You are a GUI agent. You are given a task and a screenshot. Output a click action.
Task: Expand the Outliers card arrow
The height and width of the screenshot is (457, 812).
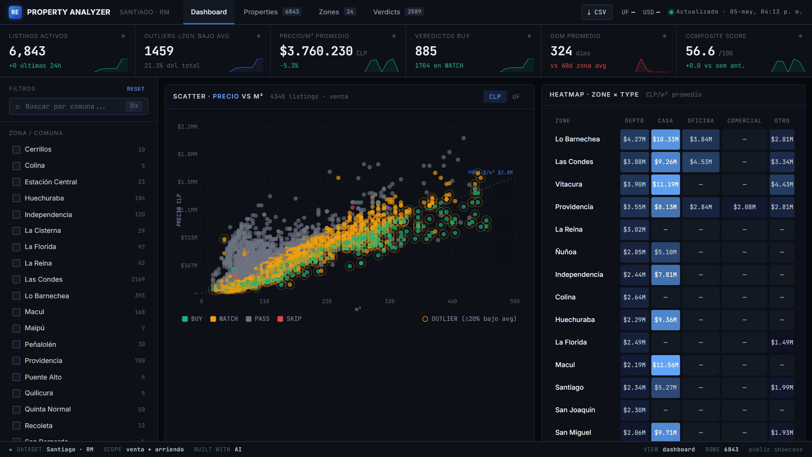pos(259,36)
